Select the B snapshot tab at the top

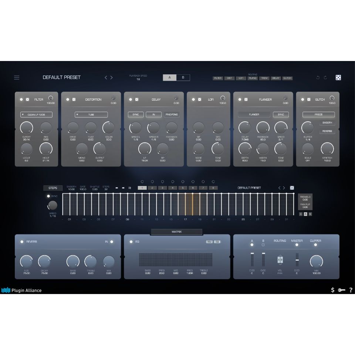coord(182,78)
